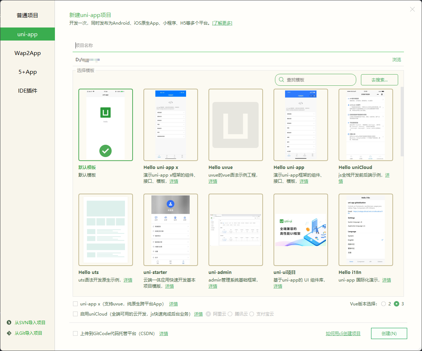Switch to IDE插件 tab
422x351 pixels.
coord(27,90)
